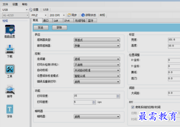The height and width of the screenshot is (127, 180).
Task: Expand the 自动校纸 dropdown
Action: click(97, 70)
